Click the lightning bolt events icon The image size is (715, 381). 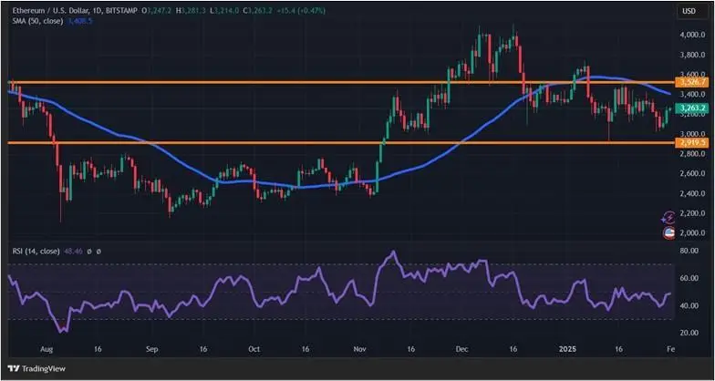pos(668,216)
